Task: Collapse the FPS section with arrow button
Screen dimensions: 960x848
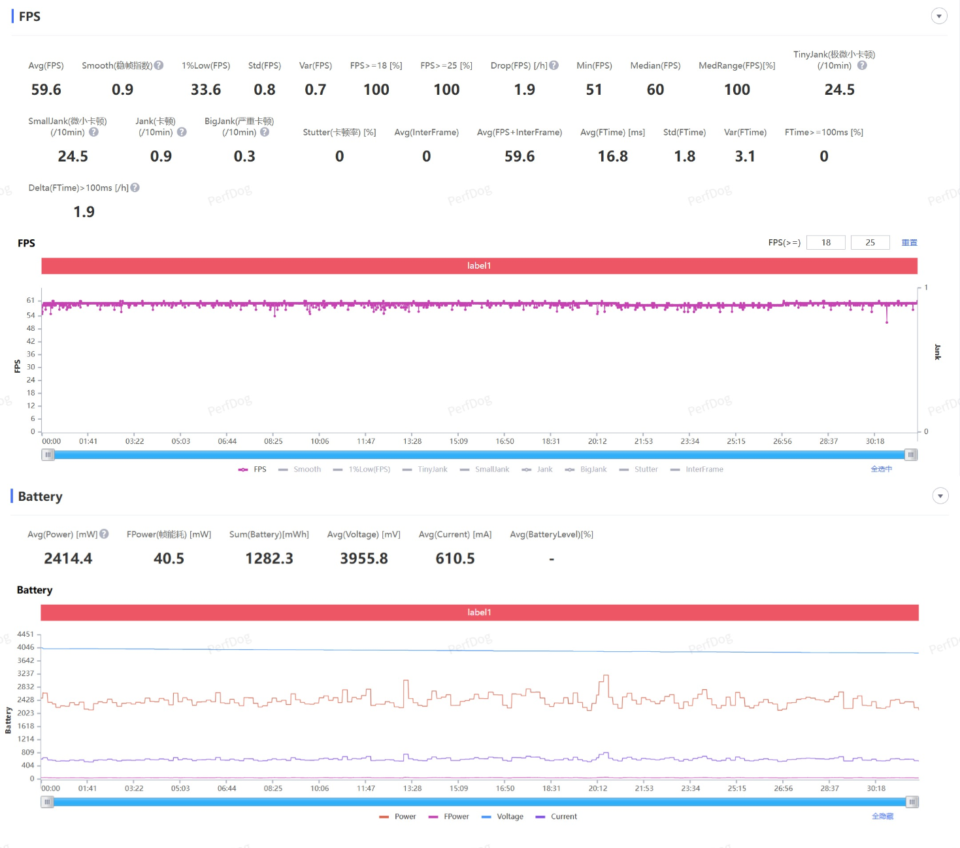Action: (x=939, y=16)
